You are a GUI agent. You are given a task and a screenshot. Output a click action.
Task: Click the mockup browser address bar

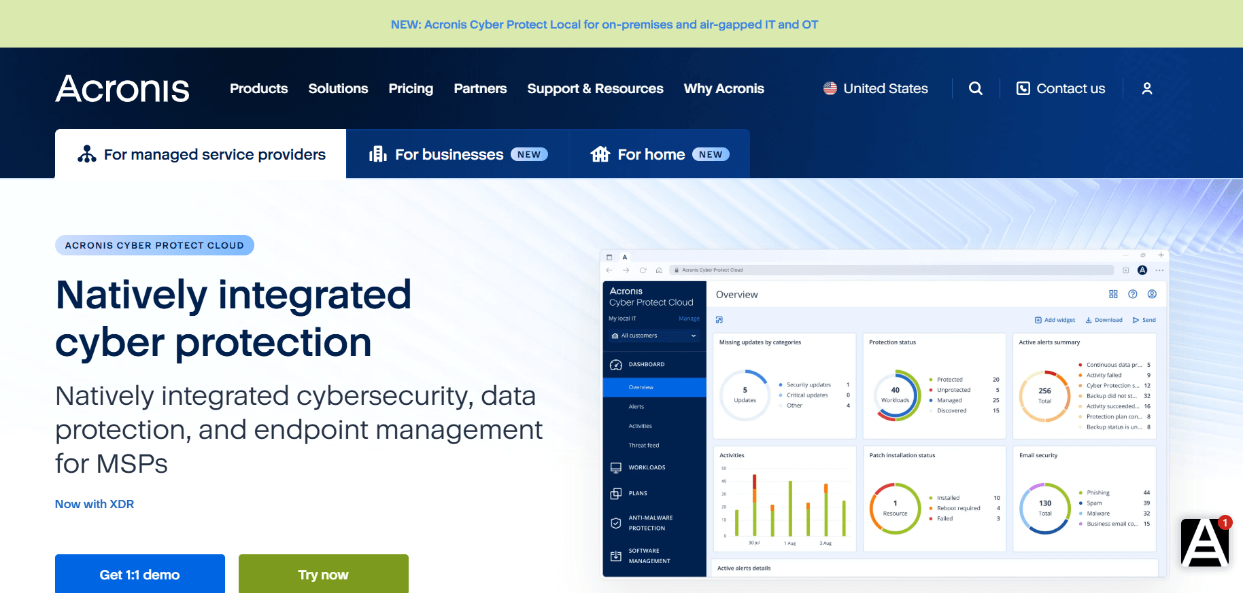[891, 270]
